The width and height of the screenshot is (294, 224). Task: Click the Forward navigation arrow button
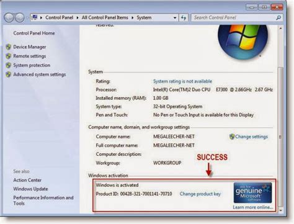click(x=20, y=18)
